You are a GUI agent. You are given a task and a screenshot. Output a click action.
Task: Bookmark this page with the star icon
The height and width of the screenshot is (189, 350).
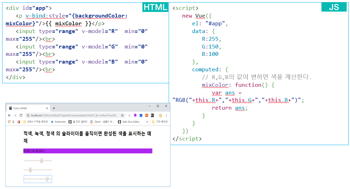[x=122, y=115]
